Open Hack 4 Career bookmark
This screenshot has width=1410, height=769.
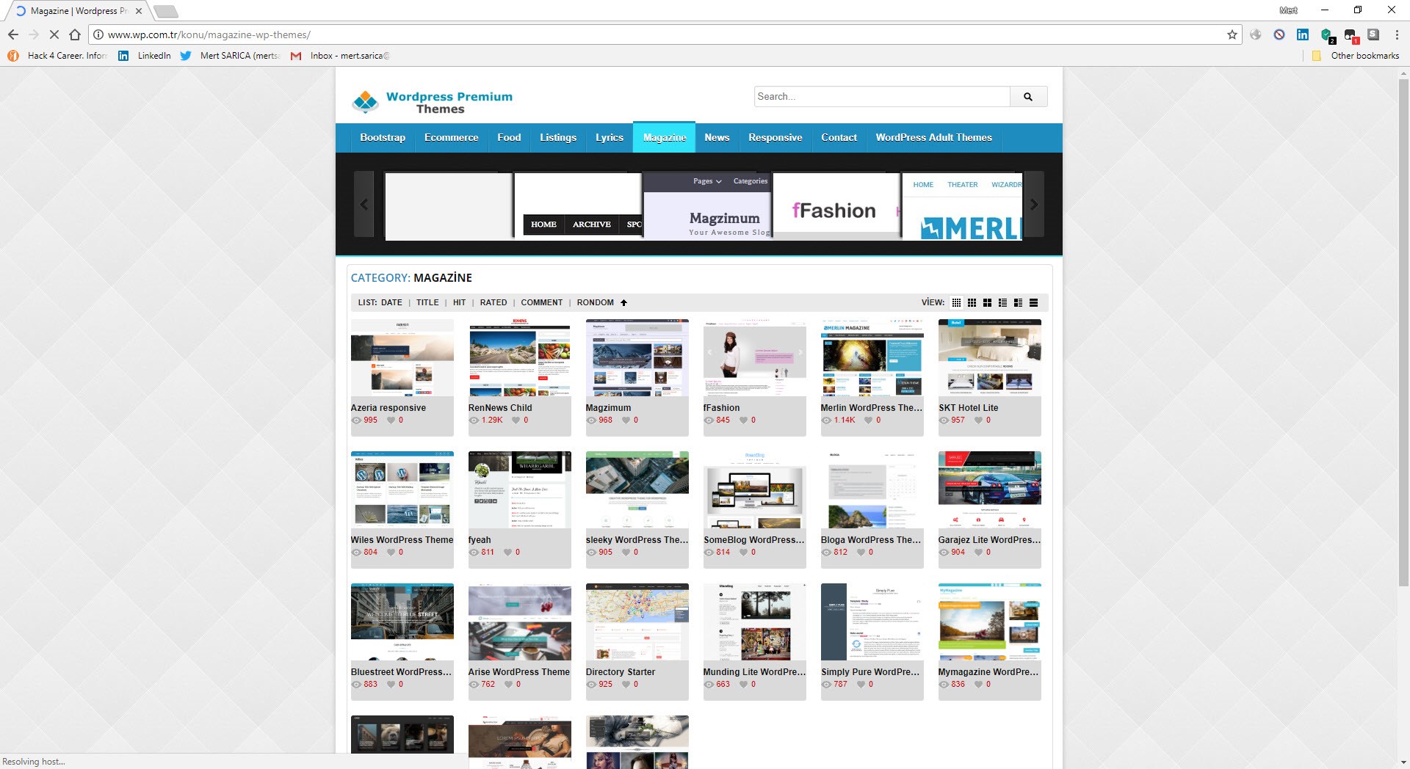pyautogui.click(x=58, y=56)
